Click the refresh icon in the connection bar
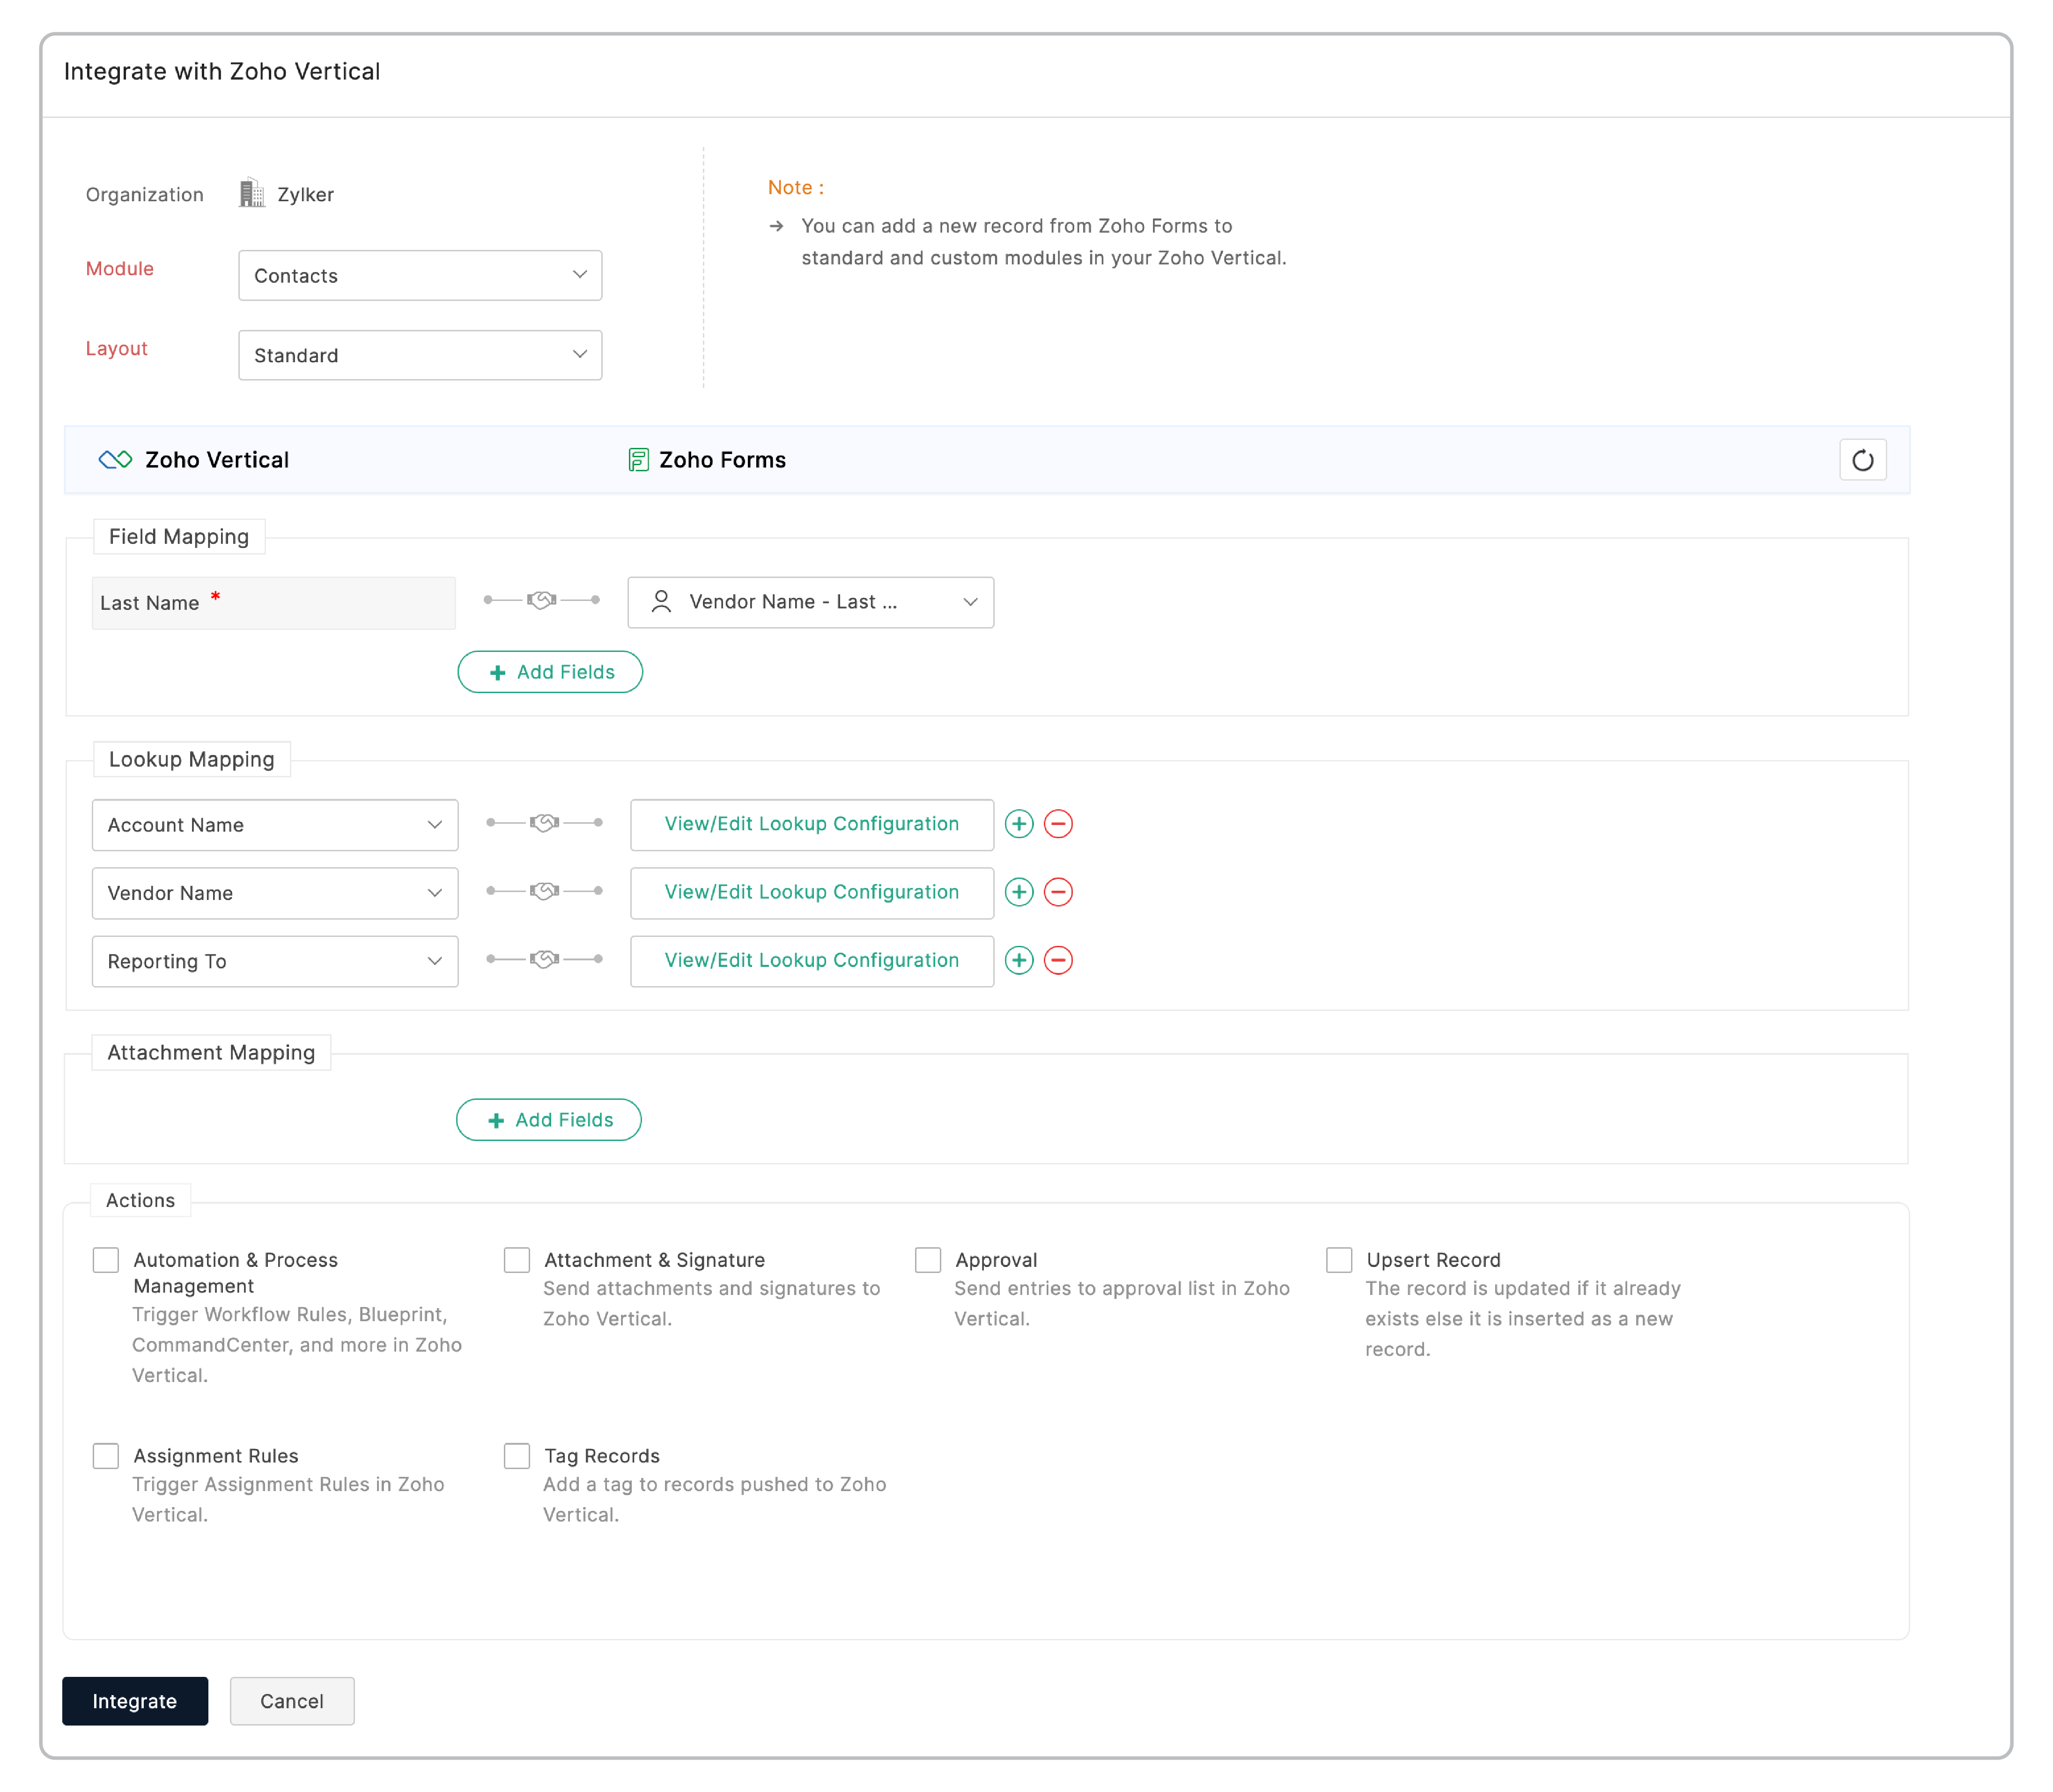2053x1792 pixels. tap(1863, 460)
